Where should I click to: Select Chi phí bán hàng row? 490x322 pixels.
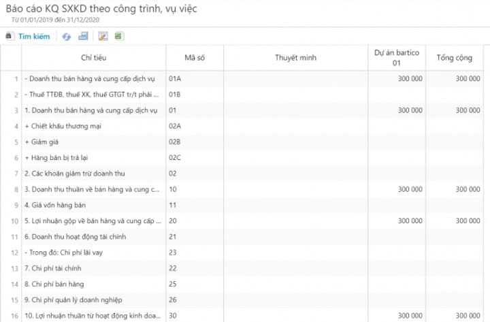tap(242, 284)
